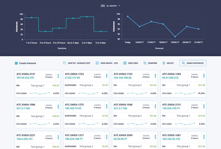Screen dimensions: 221x149
Task: Click the Delete trash icon
Action: [164, 63]
